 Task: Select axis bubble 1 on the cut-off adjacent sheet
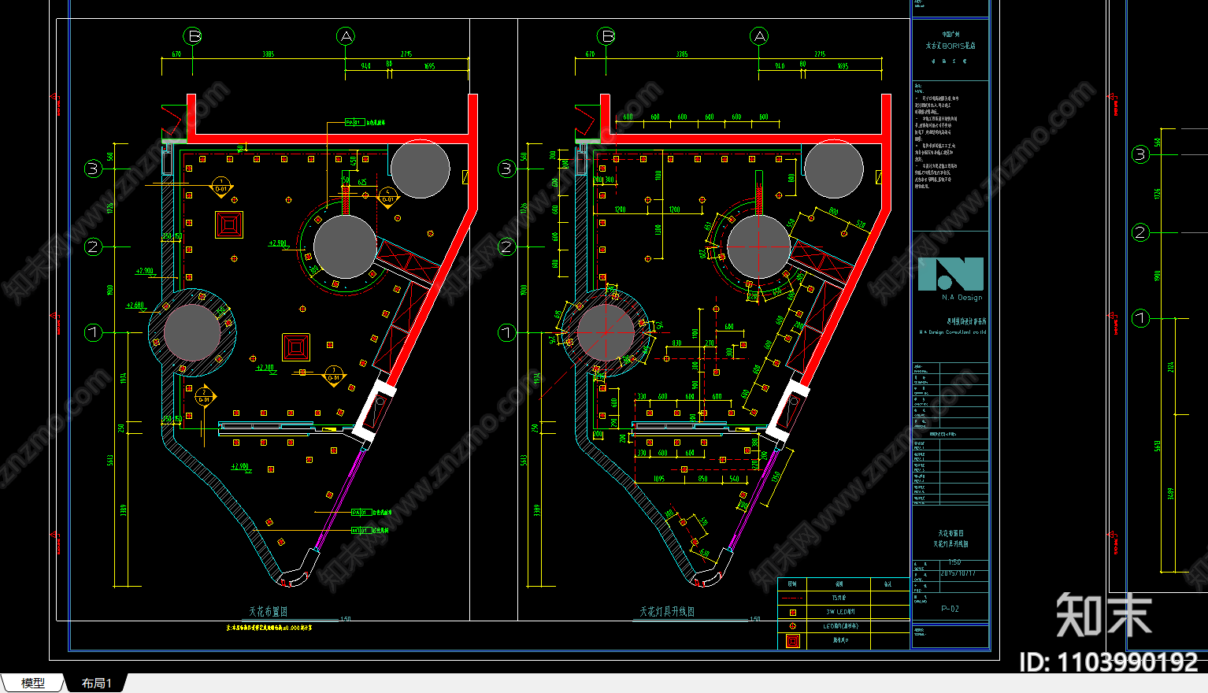click(1140, 318)
